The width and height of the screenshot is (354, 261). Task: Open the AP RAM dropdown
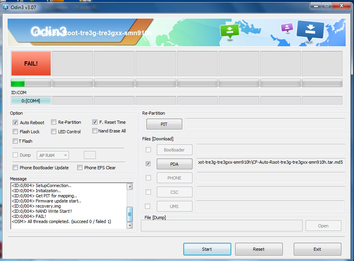53,155
